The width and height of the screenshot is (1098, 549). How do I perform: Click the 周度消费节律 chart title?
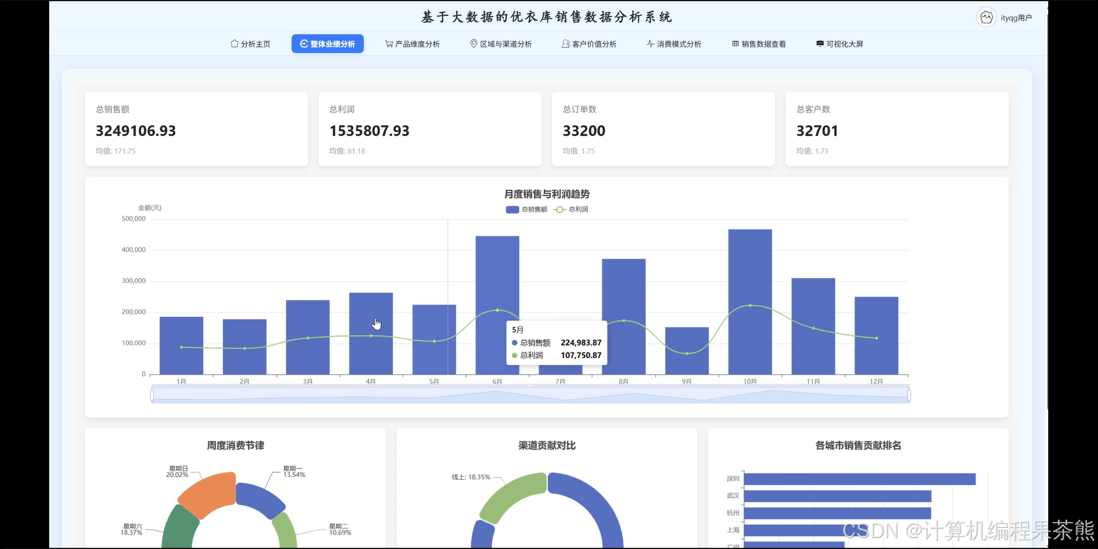click(x=236, y=445)
